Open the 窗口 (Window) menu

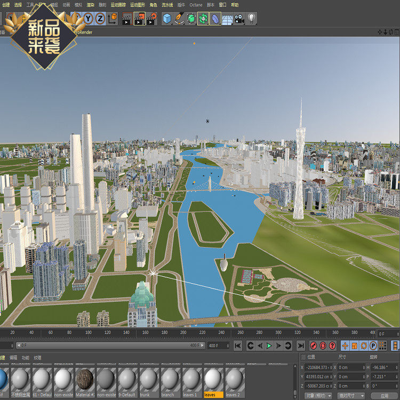222,5
